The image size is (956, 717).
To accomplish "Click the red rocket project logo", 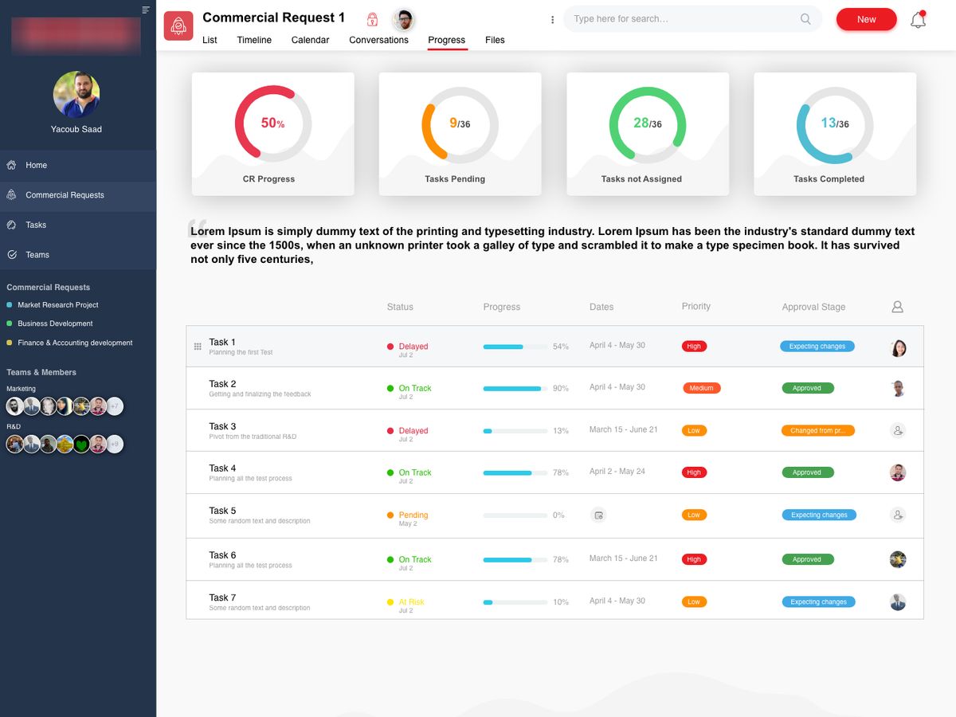I will (x=178, y=25).
